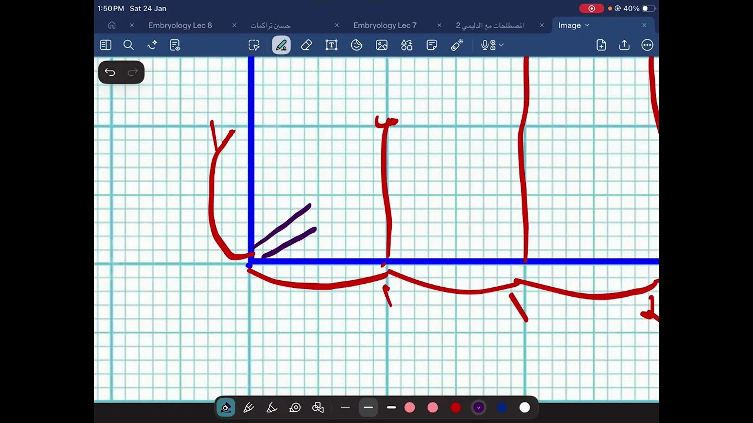Close the حسين تراكمات tab

[336, 25]
